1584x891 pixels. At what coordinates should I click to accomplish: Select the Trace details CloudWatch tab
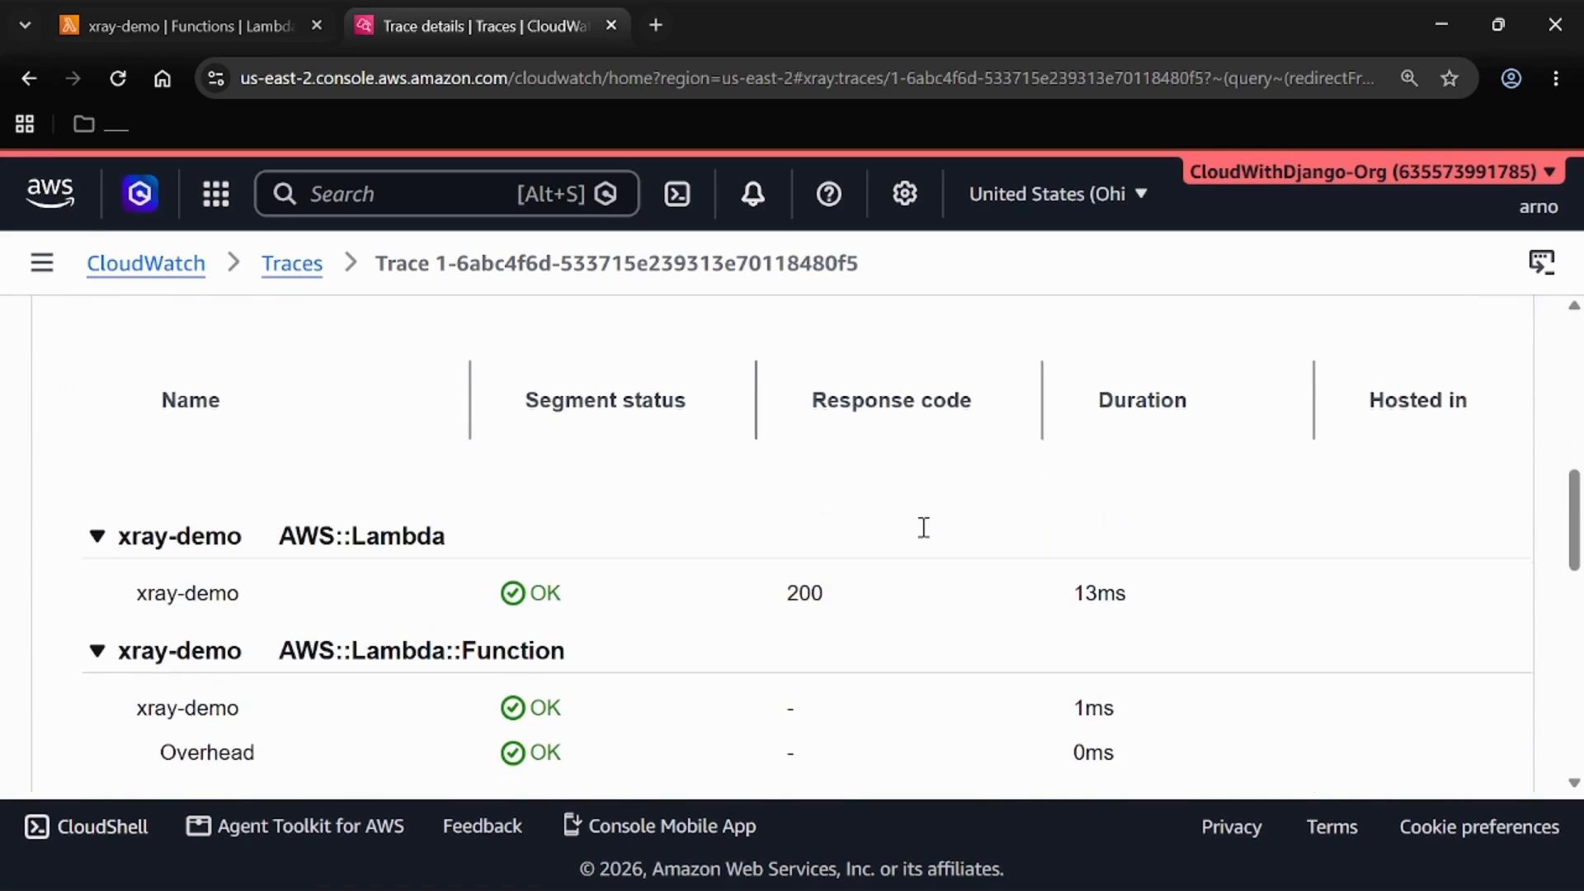(x=487, y=26)
